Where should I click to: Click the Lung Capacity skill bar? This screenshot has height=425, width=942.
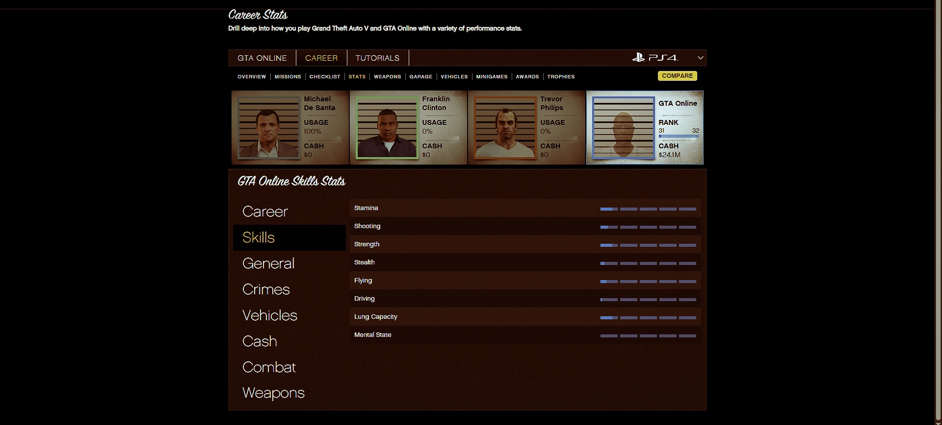(x=648, y=318)
